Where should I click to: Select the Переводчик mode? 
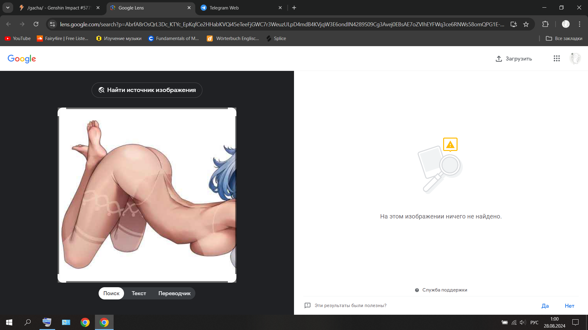pos(174,293)
